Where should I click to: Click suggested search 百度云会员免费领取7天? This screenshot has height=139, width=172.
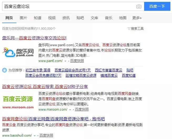(x=43, y=75)
